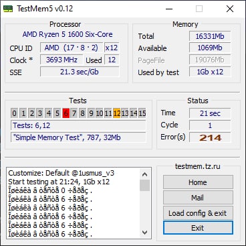Select test box number 0
Image resolution: width=246 pixels, height=246 pixels.
point(15,113)
